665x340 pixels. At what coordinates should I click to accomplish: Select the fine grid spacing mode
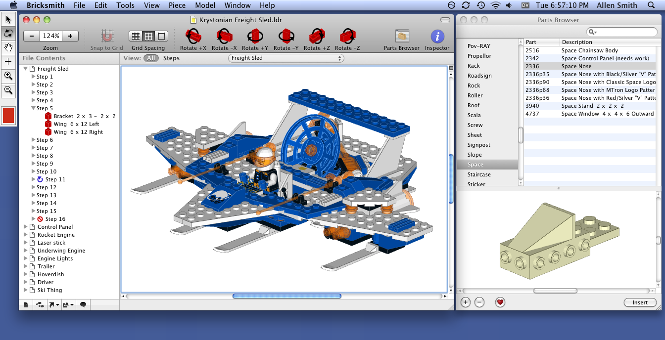[x=135, y=37]
